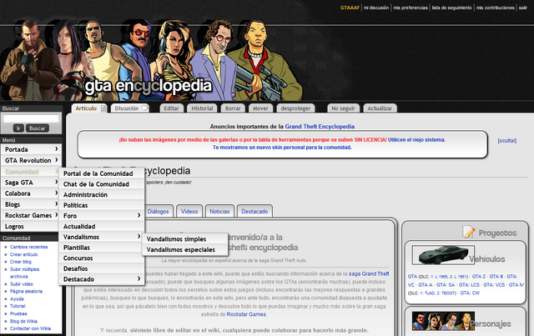Screen dimensions: 534x336
Task: Open the GTA 2 vehicles link
Action: [478, 277]
